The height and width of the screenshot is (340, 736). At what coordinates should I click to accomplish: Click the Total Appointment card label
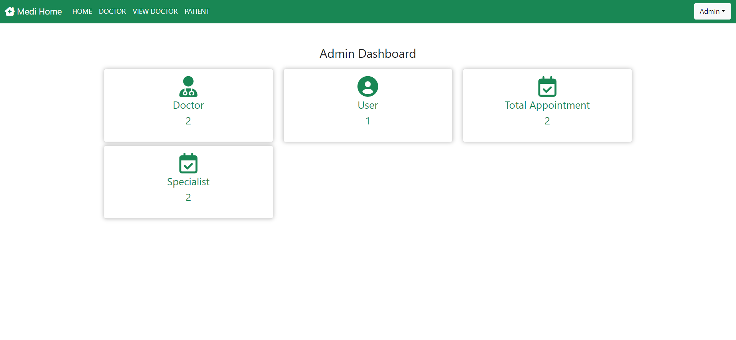pyautogui.click(x=547, y=105)
